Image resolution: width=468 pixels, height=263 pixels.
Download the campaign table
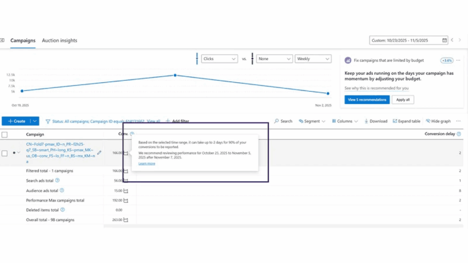pyautogui.click(x=376, y=121)
